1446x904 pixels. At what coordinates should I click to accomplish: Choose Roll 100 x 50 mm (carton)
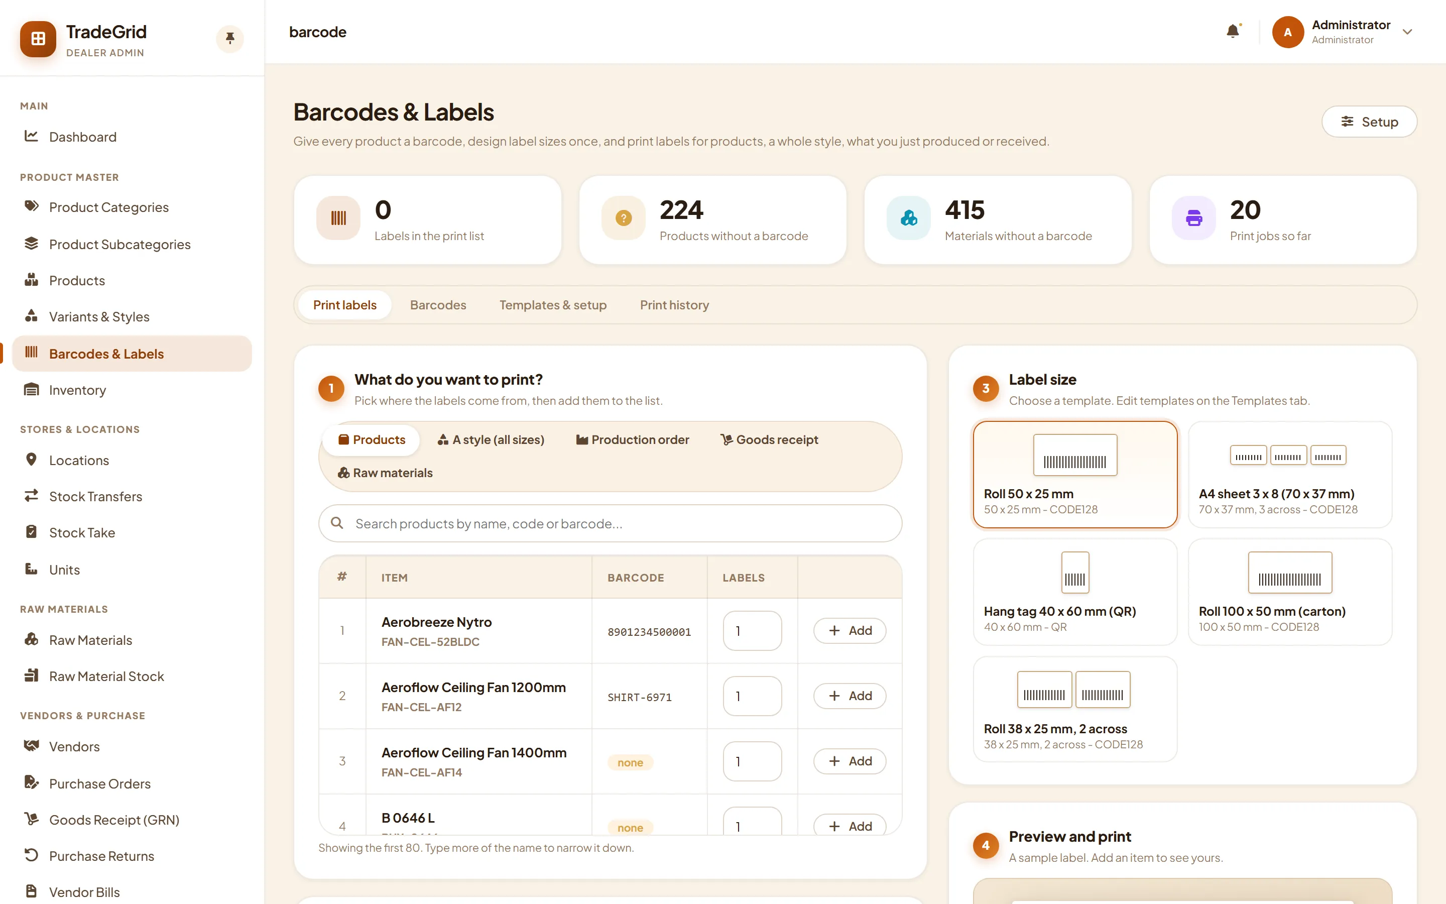(x=1290, y=592)
